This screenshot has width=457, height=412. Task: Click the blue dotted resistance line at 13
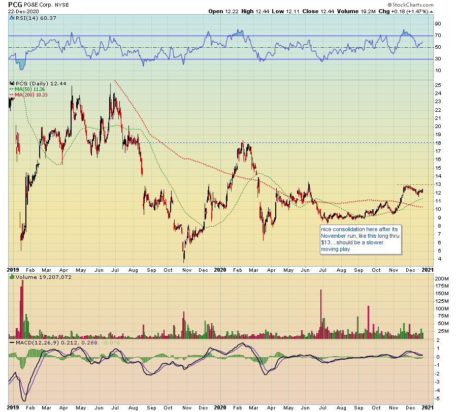click(415, 184)
